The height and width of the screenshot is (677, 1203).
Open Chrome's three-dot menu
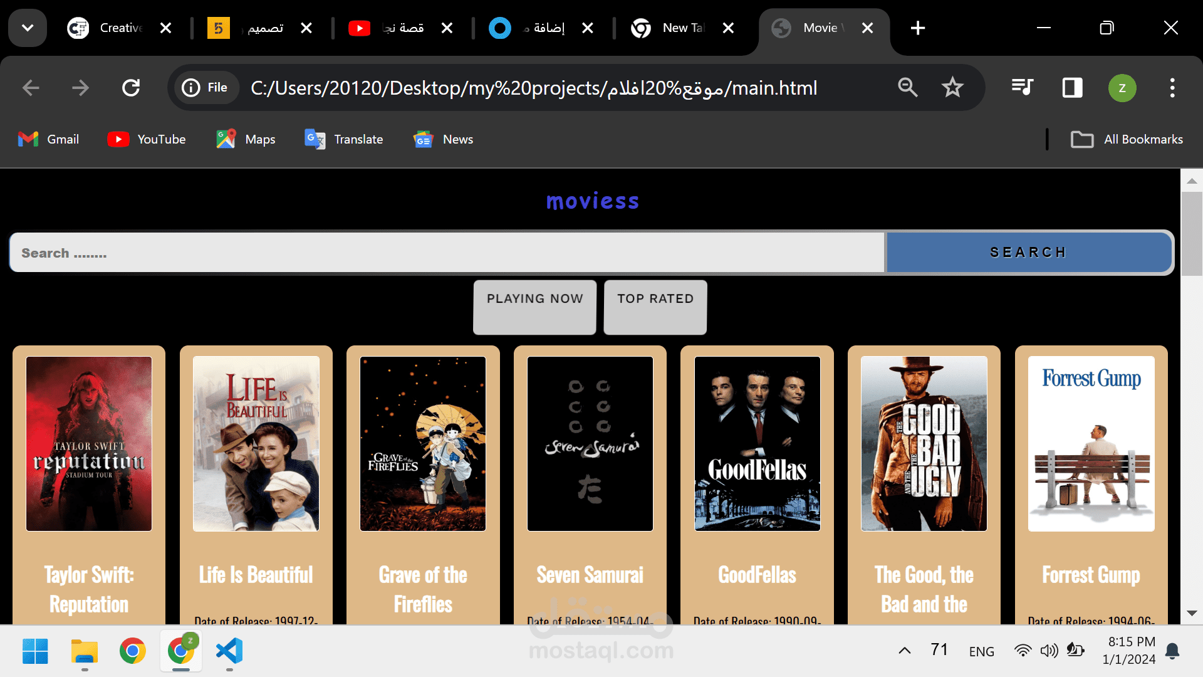pos(1172,88)
